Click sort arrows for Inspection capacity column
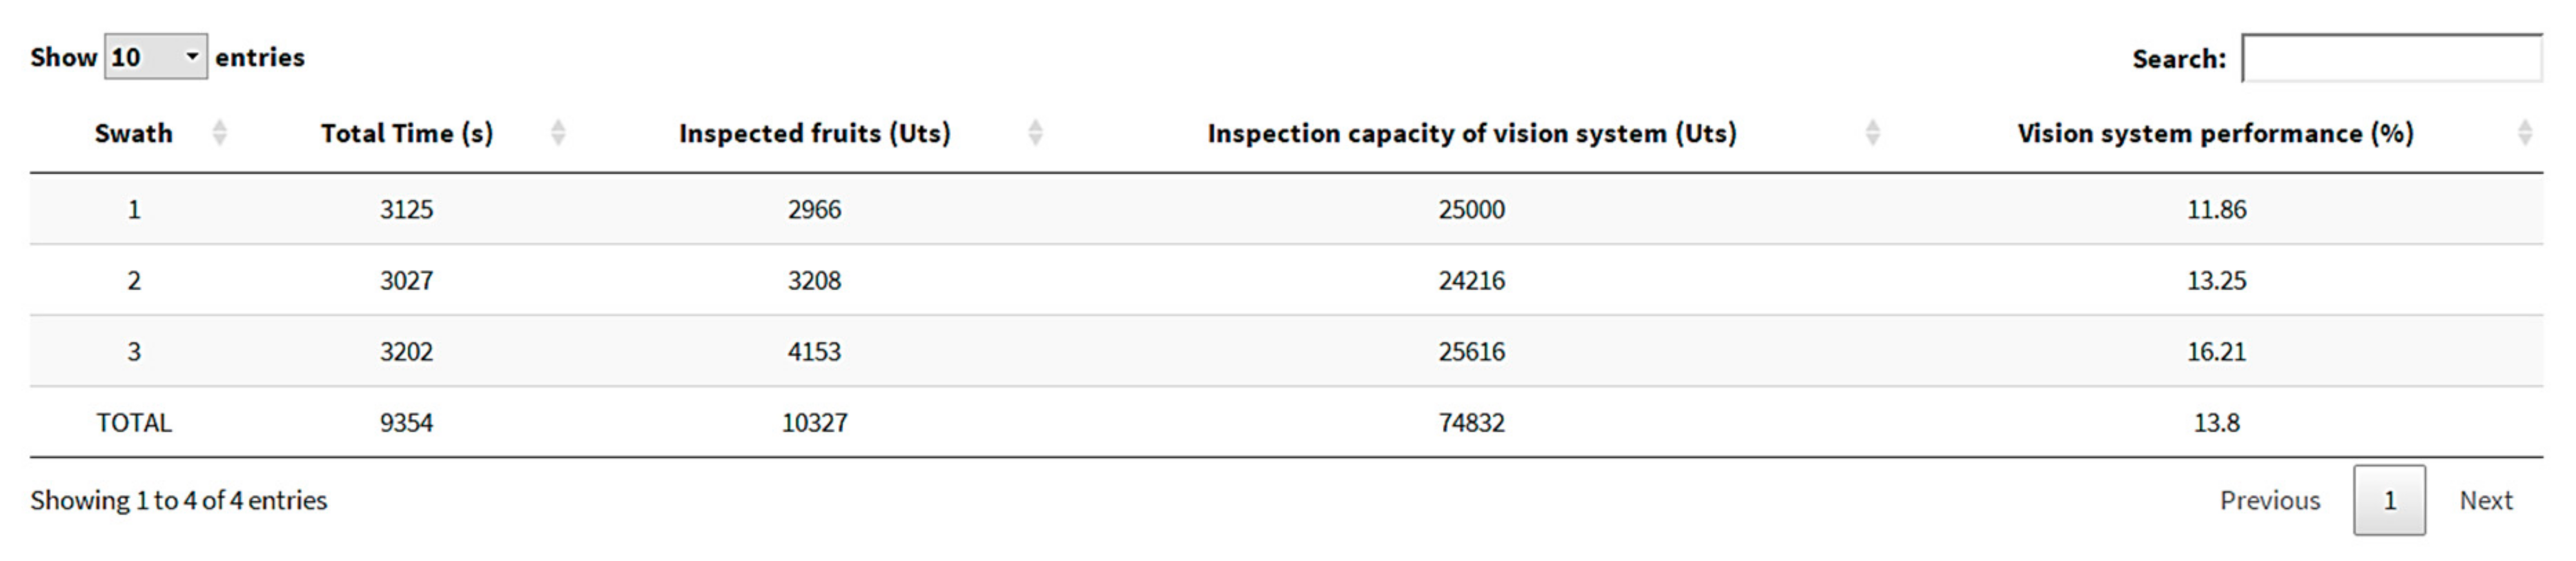The height and width of the screenshot is (561, 2576). click(x=1872, y=133)
